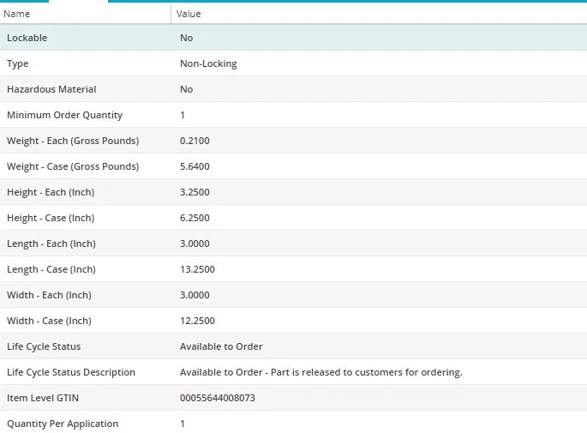The height and width of the screenshot is (433, 587).
Task: Click the Height - Case value 6.2500
Action: (195, 218)
